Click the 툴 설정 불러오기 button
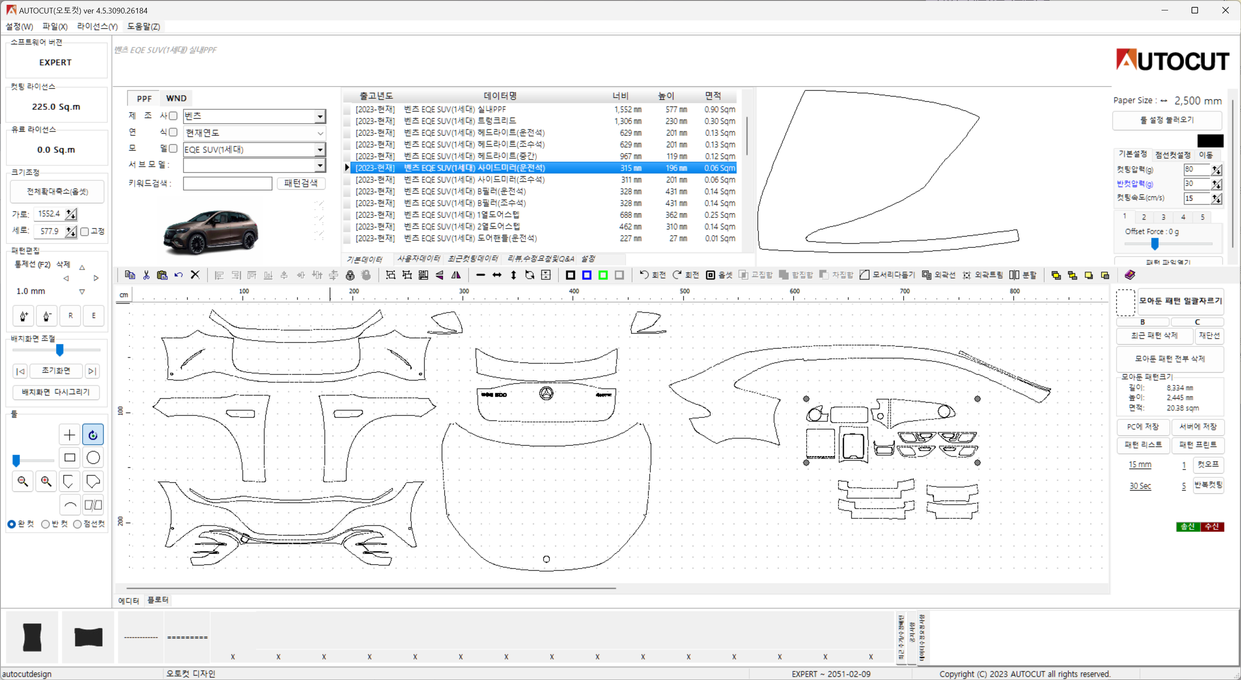The image size is (1241, 680). (1167, 120)
